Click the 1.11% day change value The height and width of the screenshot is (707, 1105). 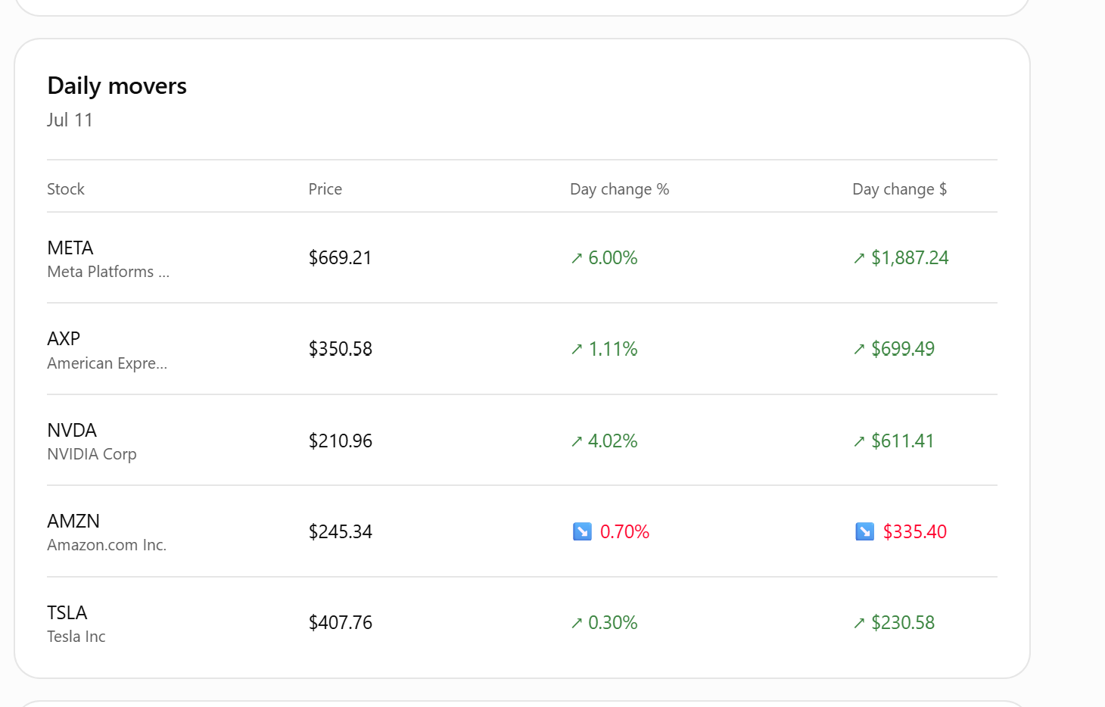point(613,349)
